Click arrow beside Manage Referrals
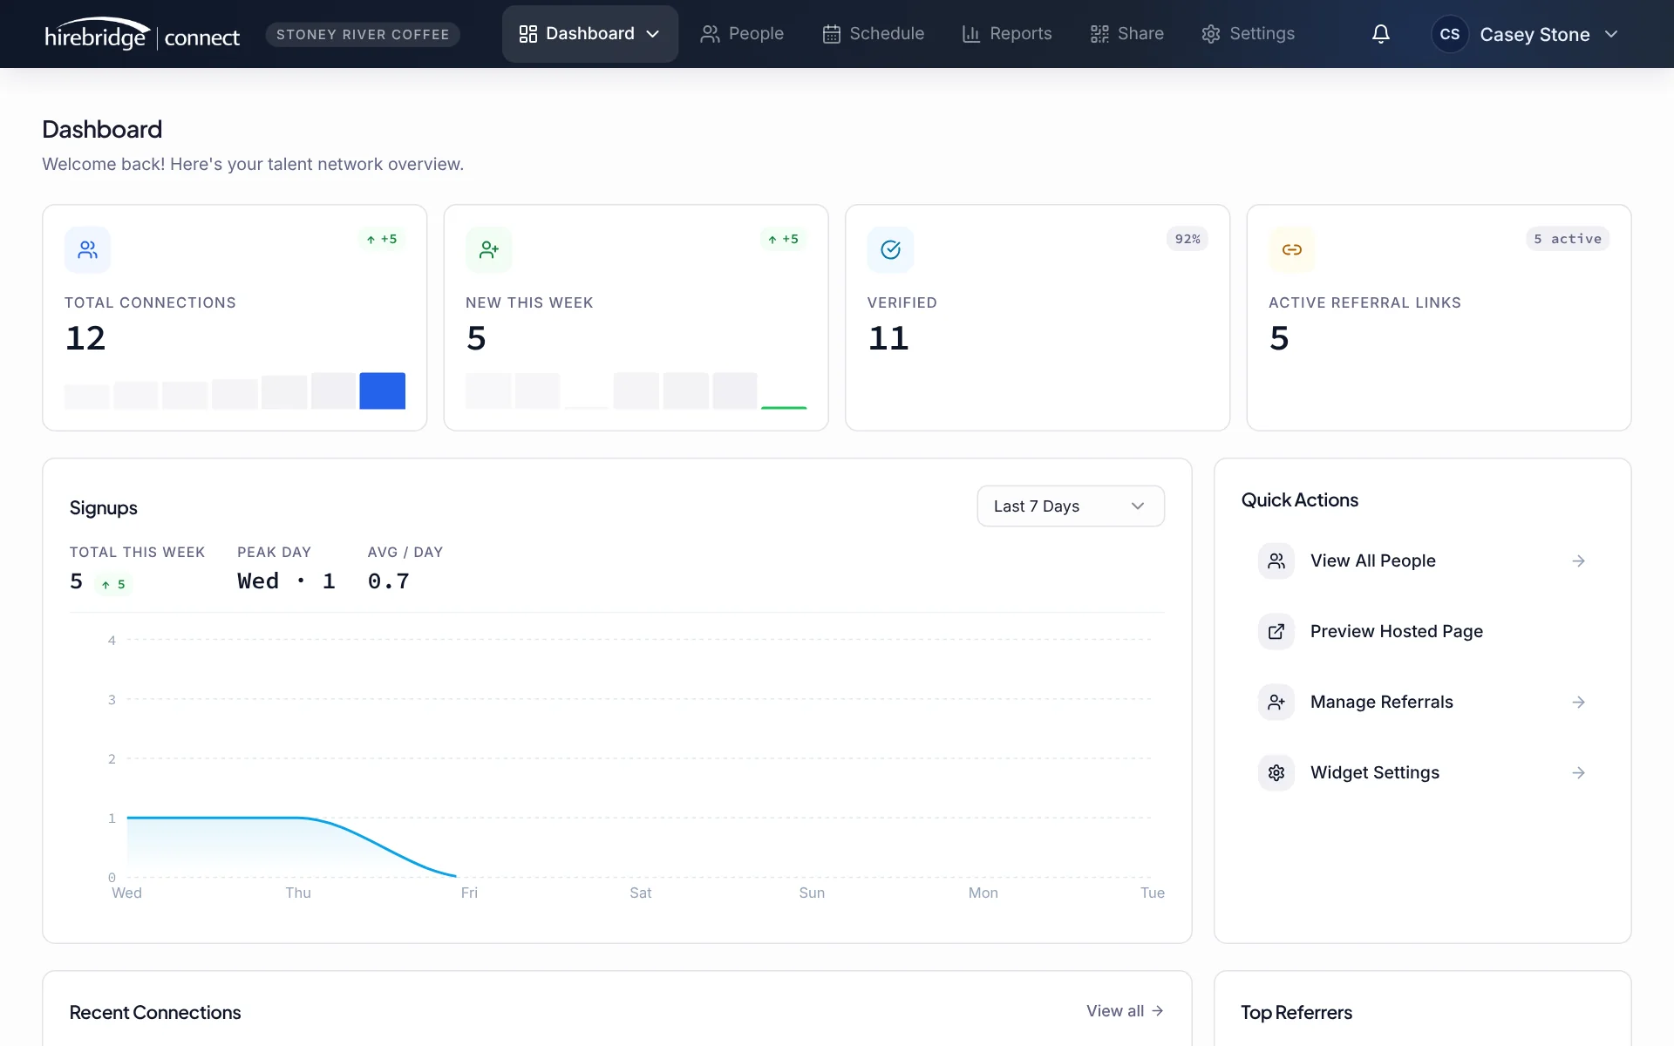The image size is (1674, 1046). [1578, 702]
